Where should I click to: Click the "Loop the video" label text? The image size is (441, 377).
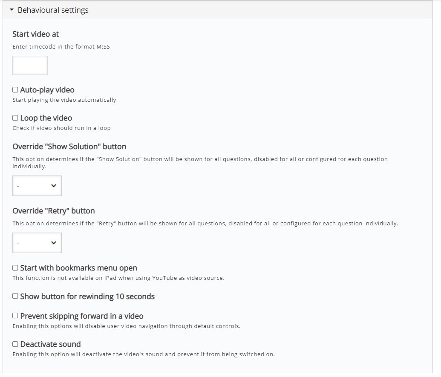[46, 118]
